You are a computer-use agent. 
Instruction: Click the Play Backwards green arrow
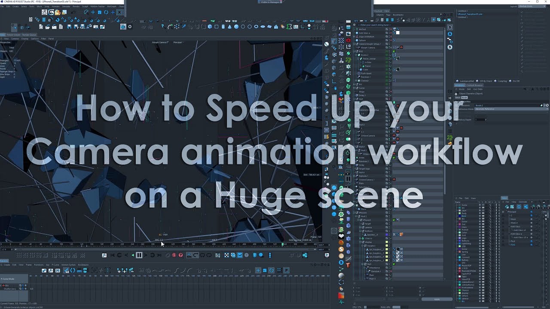133,255
